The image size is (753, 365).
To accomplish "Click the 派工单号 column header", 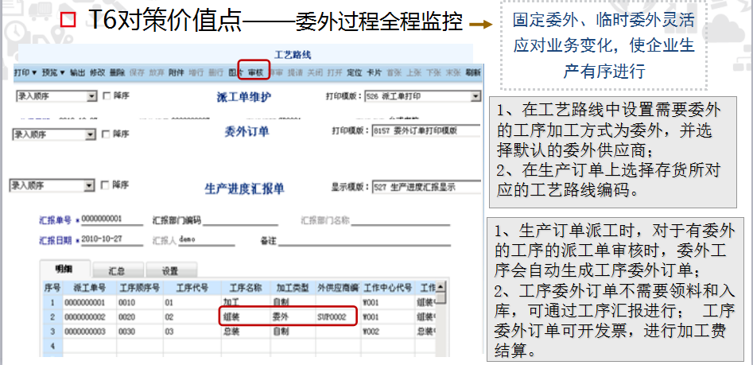I will pos(89,288).
